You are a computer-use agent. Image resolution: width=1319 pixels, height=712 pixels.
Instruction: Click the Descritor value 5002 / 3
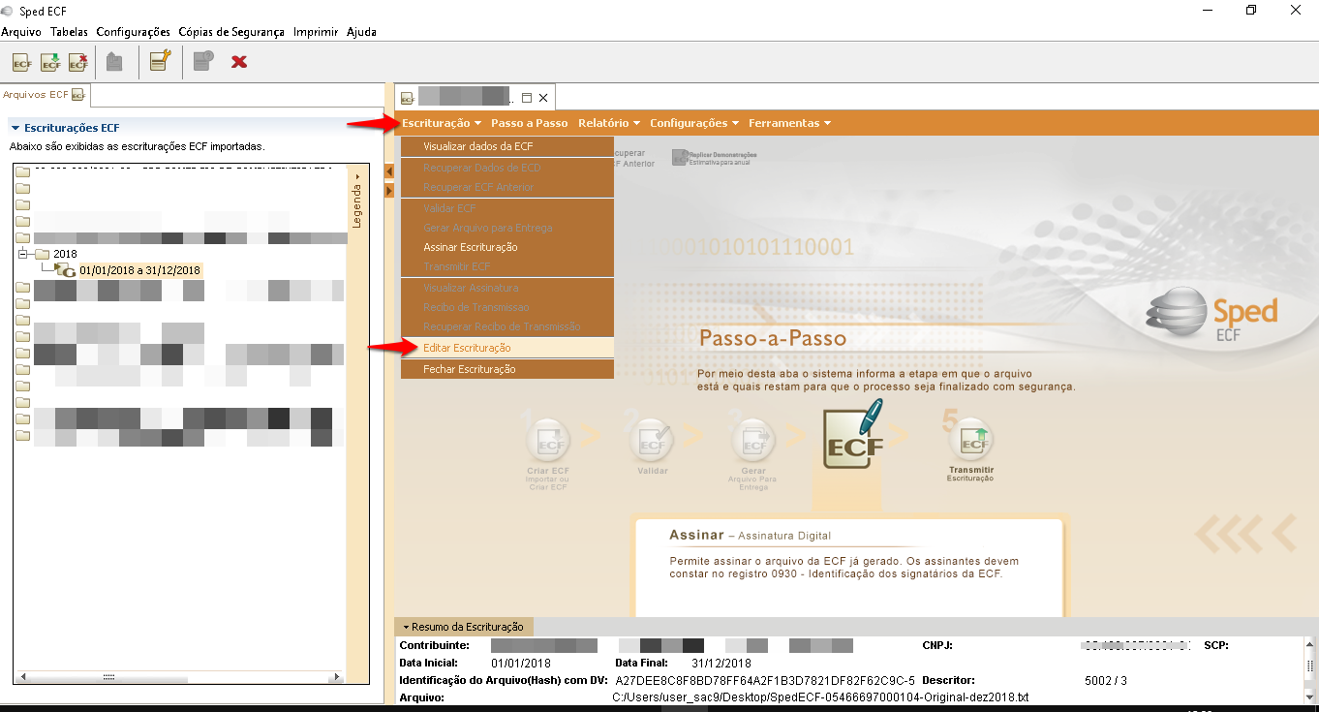pyautogui.click(x=1106, y=681)
